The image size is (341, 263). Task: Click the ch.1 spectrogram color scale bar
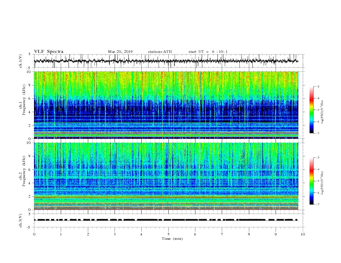point(311,110)
